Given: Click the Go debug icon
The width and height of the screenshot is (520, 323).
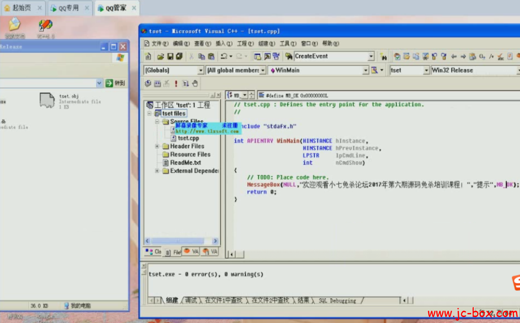Looking at the screenshot, I should click(185, 84).
